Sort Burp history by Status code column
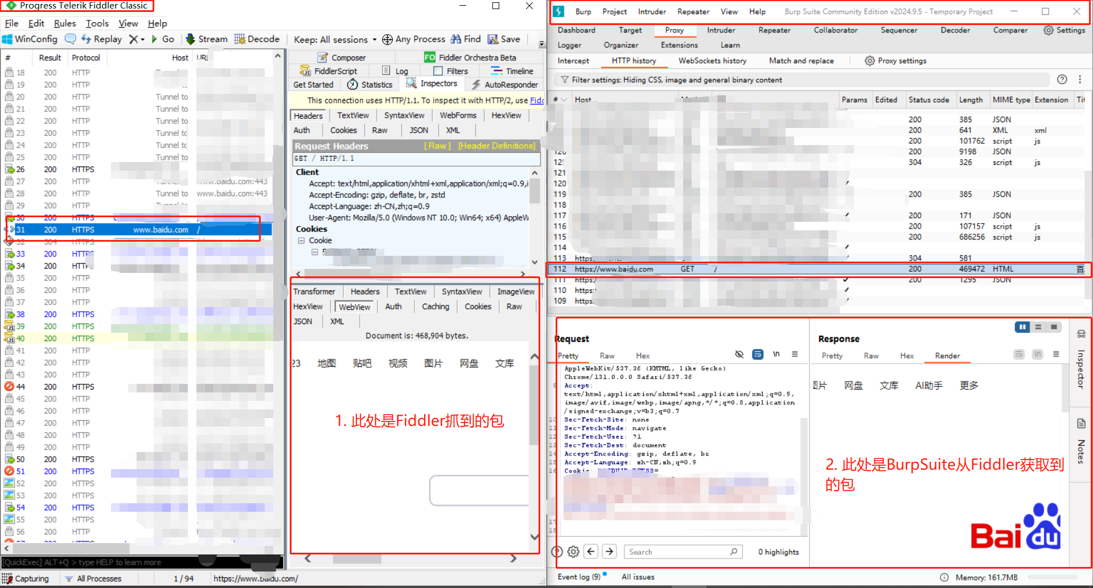The width and height of the screenshot is (1093, 588). [928, 100]
